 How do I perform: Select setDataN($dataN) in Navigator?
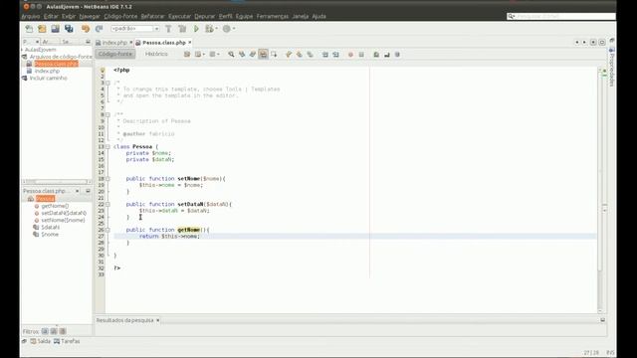click(64, 213)
